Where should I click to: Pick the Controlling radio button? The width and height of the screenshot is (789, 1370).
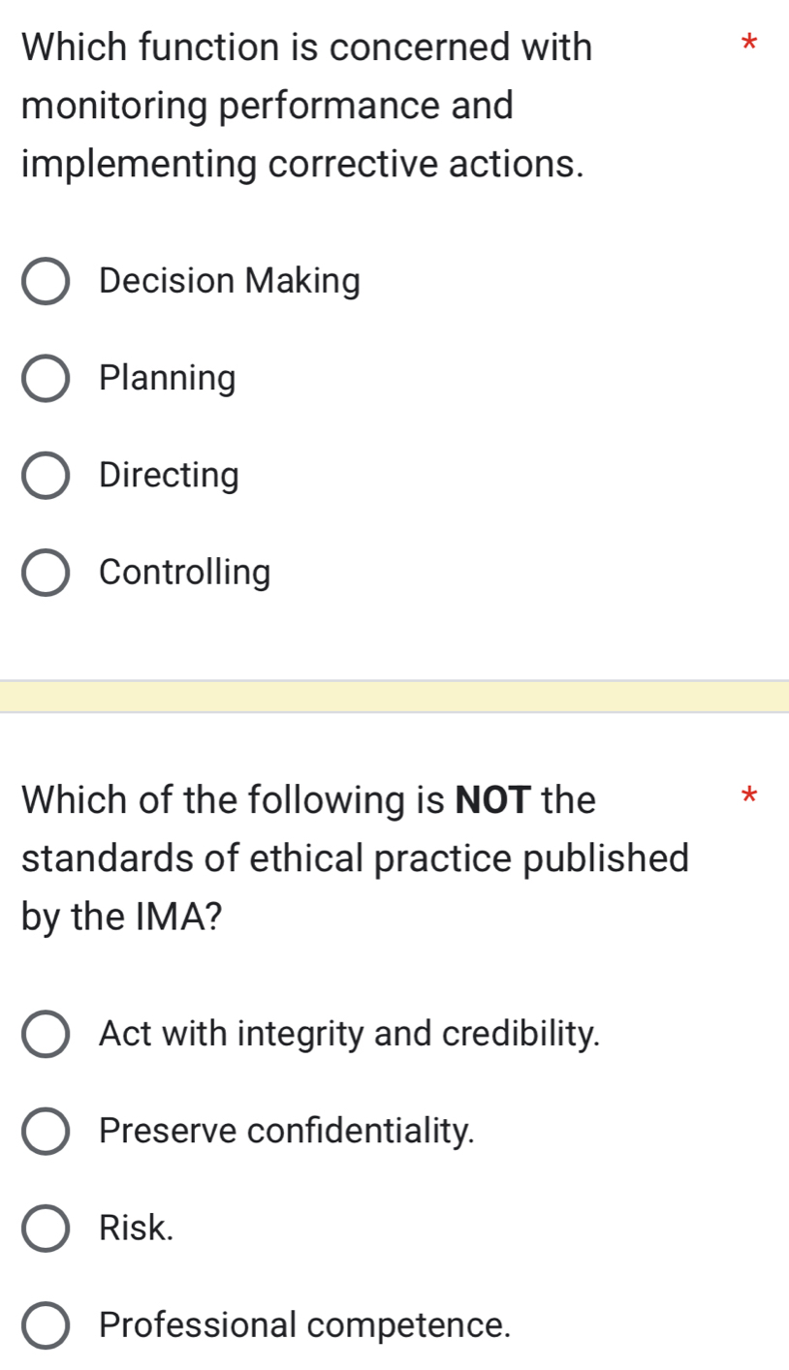click(x=45, y=573)
